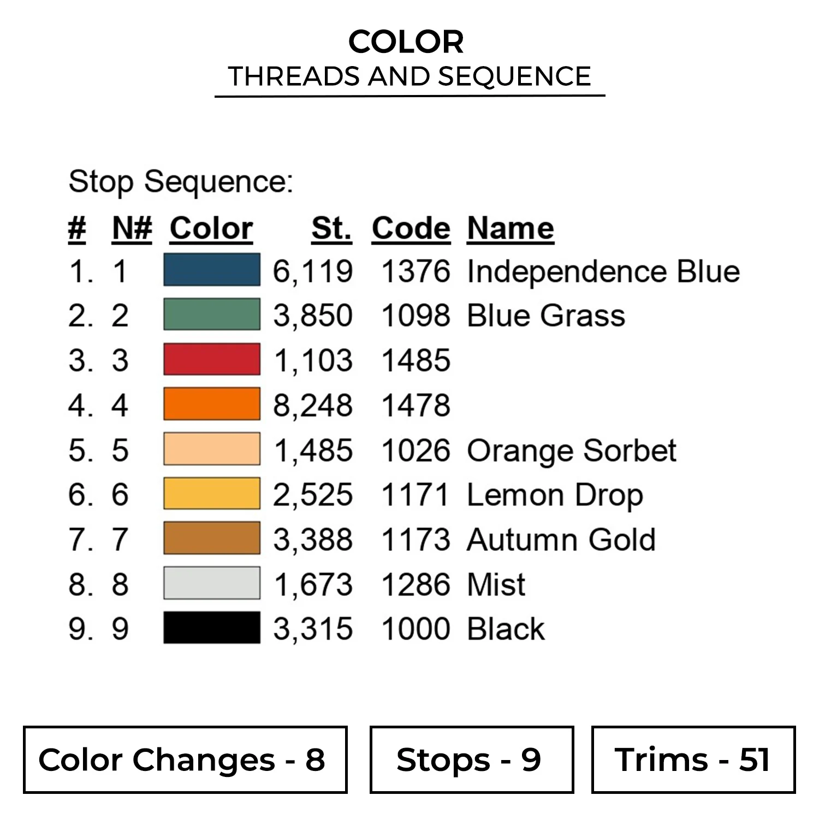
Task: Click the stitch count 8,248
Action: tap(313, 406)
